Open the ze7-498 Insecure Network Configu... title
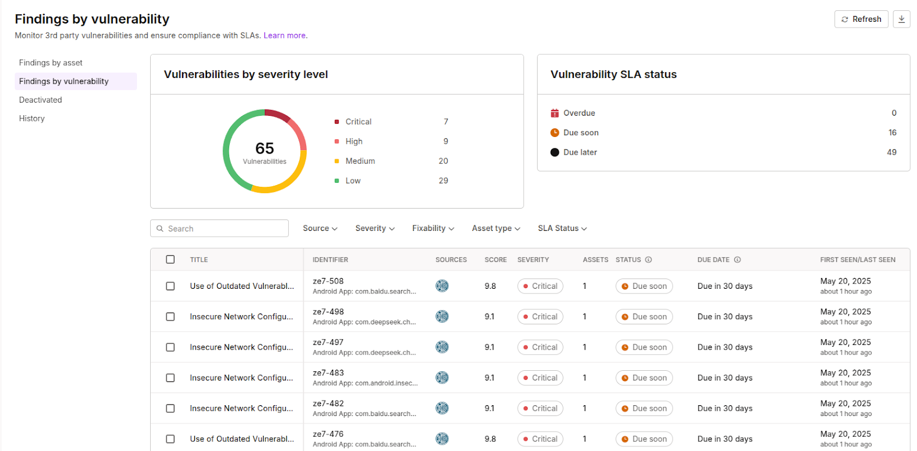Image resolution: width=917 pixels, height=451 pixels. coord(241,316)
